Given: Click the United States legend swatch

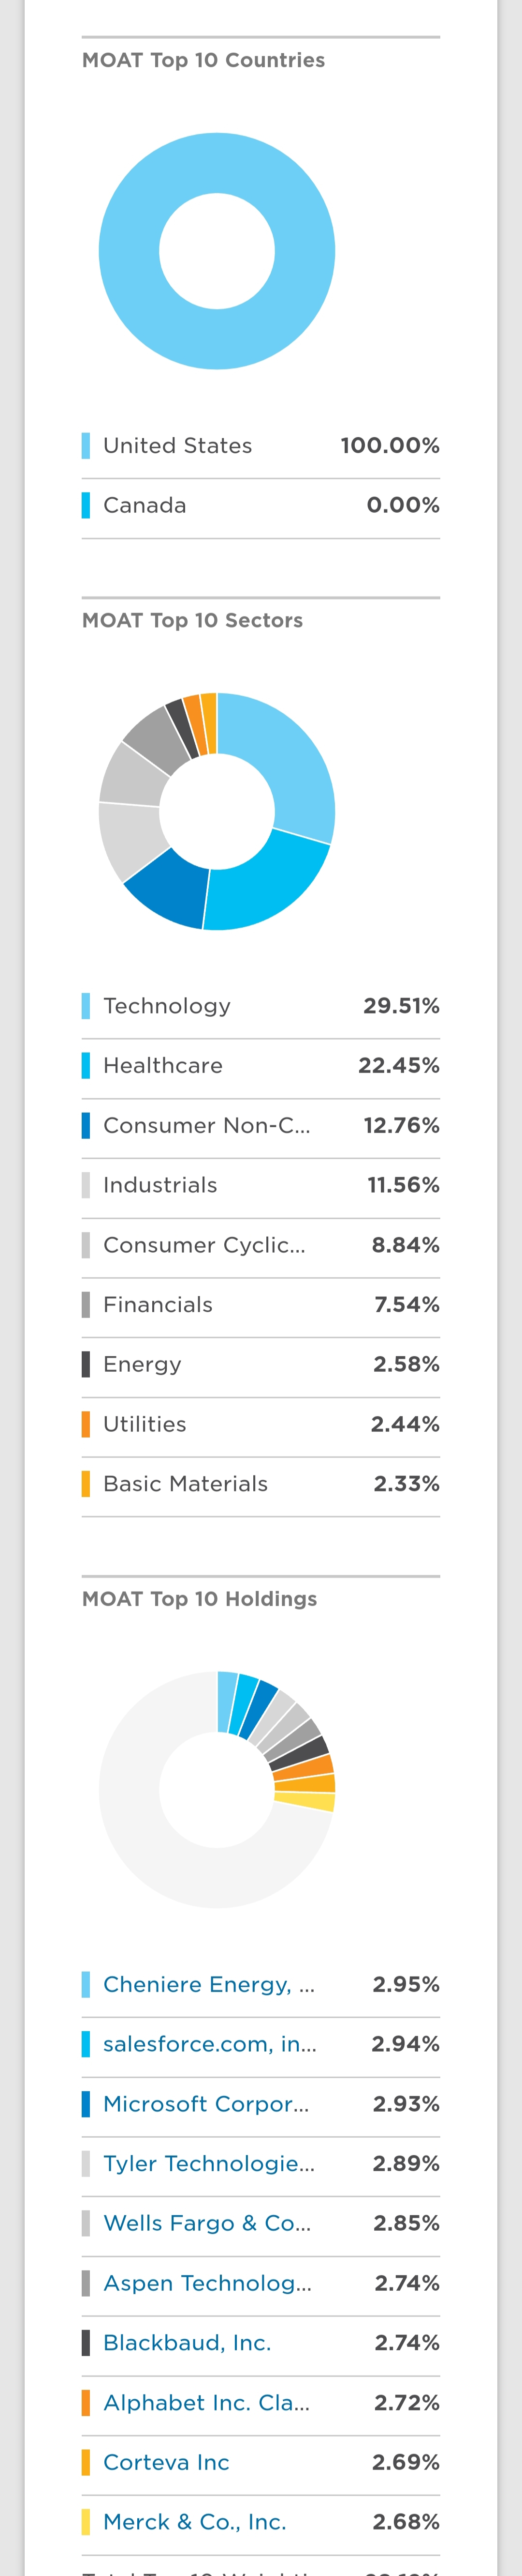Looking at the screenshot, I should click(86, 446).
